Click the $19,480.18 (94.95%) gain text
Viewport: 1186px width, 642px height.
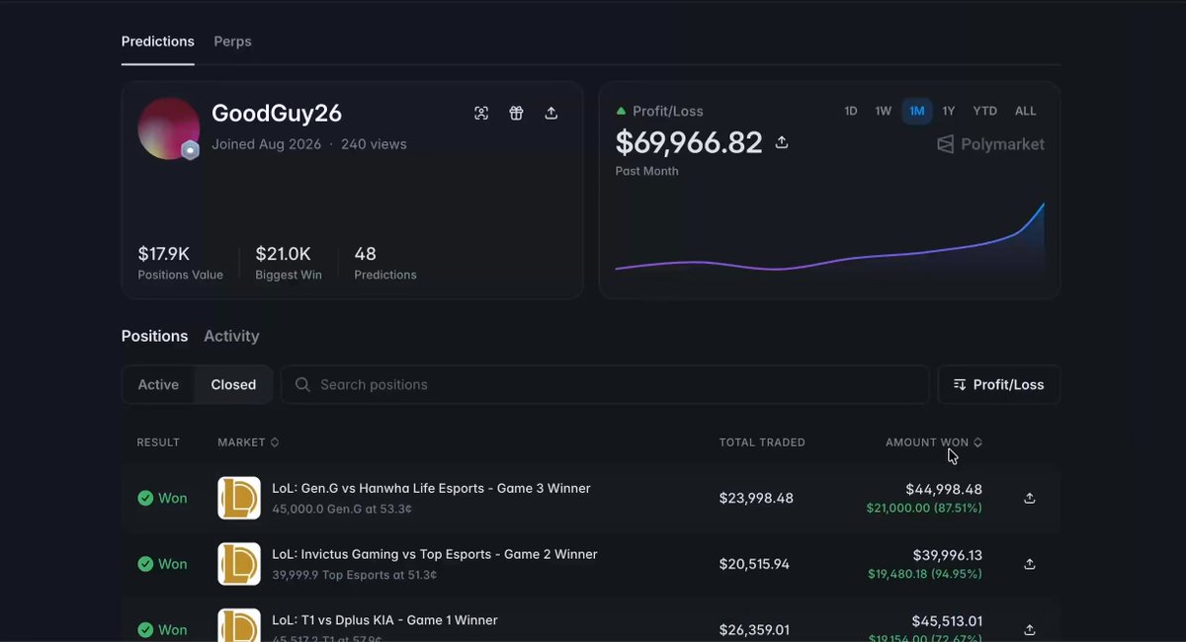click(x=925, y=574)
